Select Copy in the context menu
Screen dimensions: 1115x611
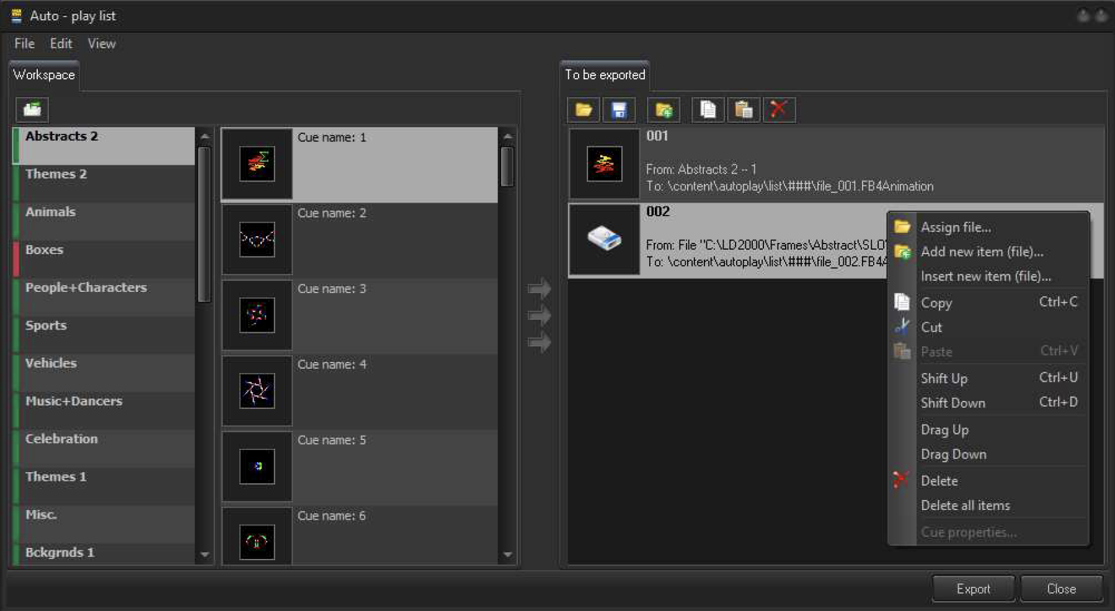tap(988, 302)
